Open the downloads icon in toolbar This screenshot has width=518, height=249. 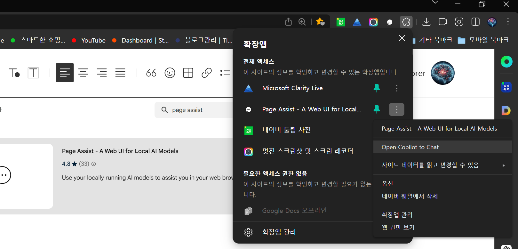[426, 22]
